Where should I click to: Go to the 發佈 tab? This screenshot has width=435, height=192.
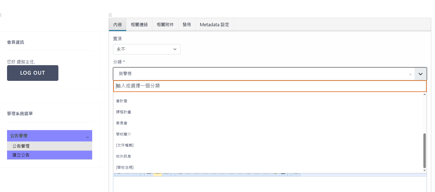click(x=187, y=25)
